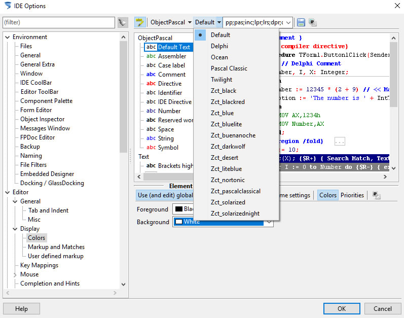Open the Default color scheme dropdown

pos(219,22)
